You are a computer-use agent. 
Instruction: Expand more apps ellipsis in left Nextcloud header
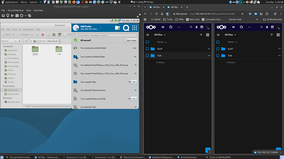(x=179, y=27)
